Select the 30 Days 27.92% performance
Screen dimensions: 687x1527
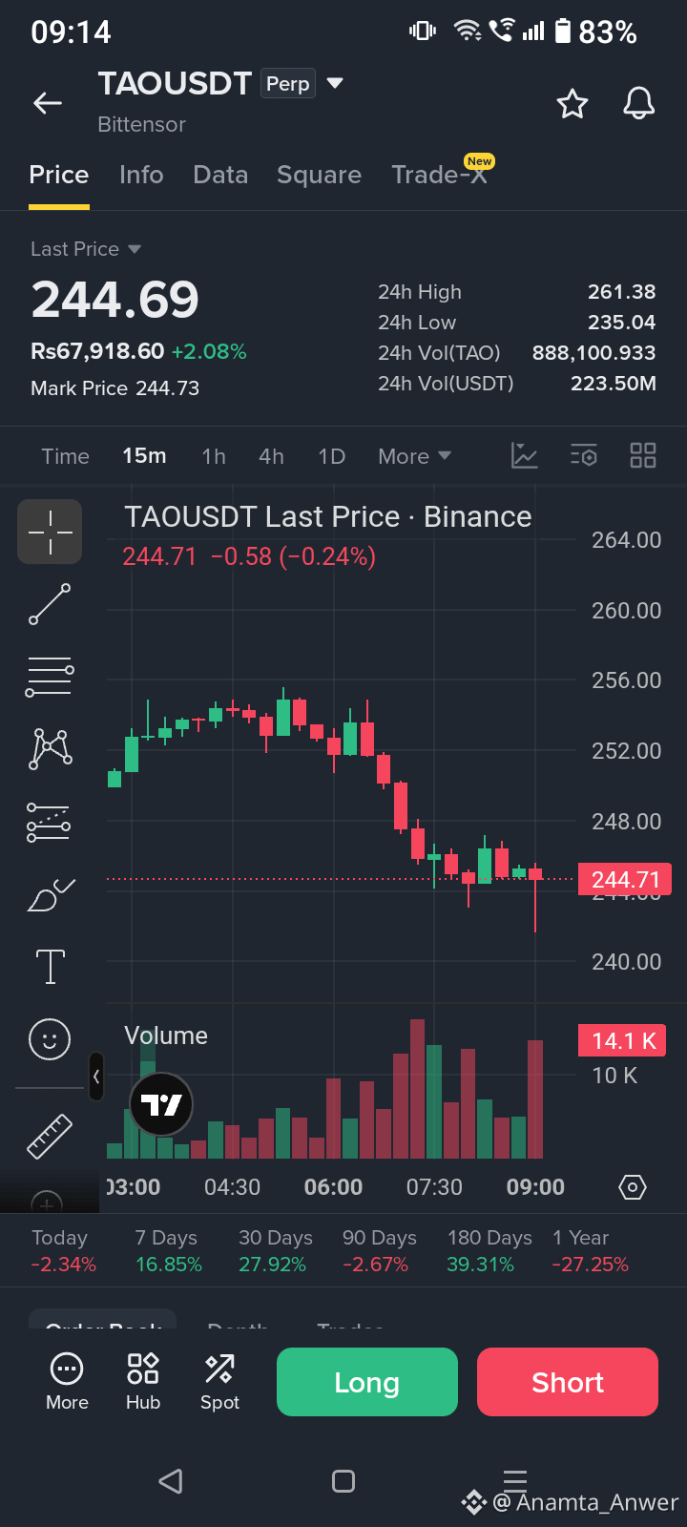276,1251
